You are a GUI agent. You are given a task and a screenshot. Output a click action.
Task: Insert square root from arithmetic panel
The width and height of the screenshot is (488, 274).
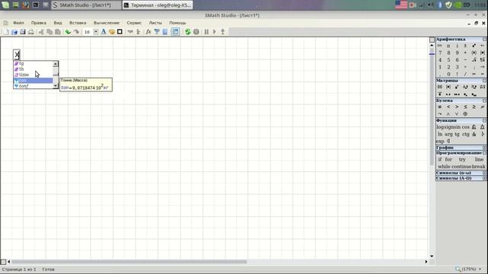(474, 60)
